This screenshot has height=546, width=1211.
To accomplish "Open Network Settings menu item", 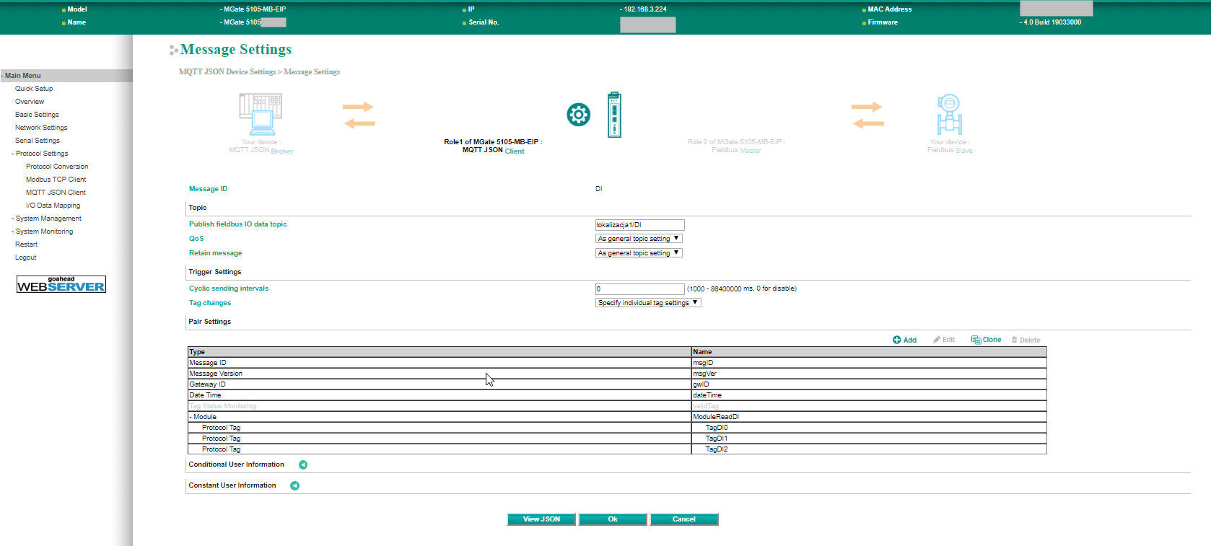I will point(41,128).
